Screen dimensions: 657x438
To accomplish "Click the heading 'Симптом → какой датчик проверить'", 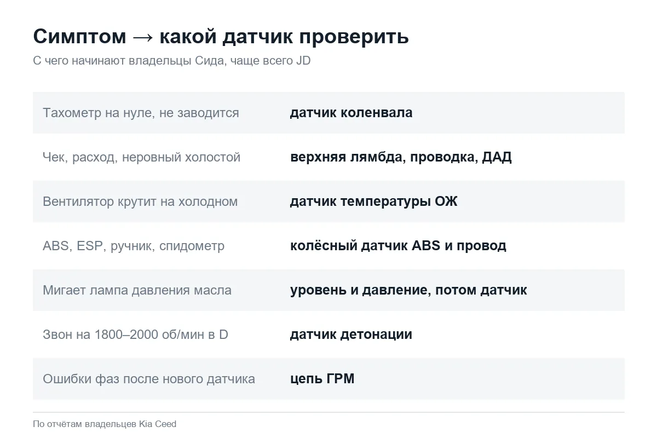I will click(x=221, y=37).
